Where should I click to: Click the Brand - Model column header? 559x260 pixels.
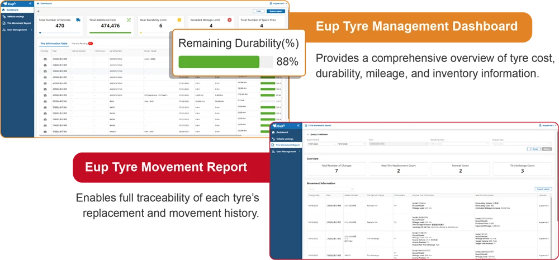(150, 51)
